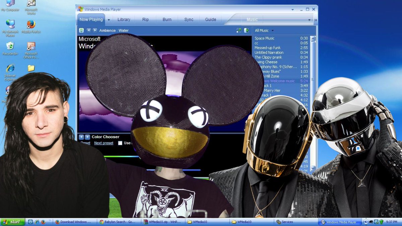The width and height of the screenshot is (402, 226).
Task: Select Symphony No. 9 track
Action: (x=281, y=67)
